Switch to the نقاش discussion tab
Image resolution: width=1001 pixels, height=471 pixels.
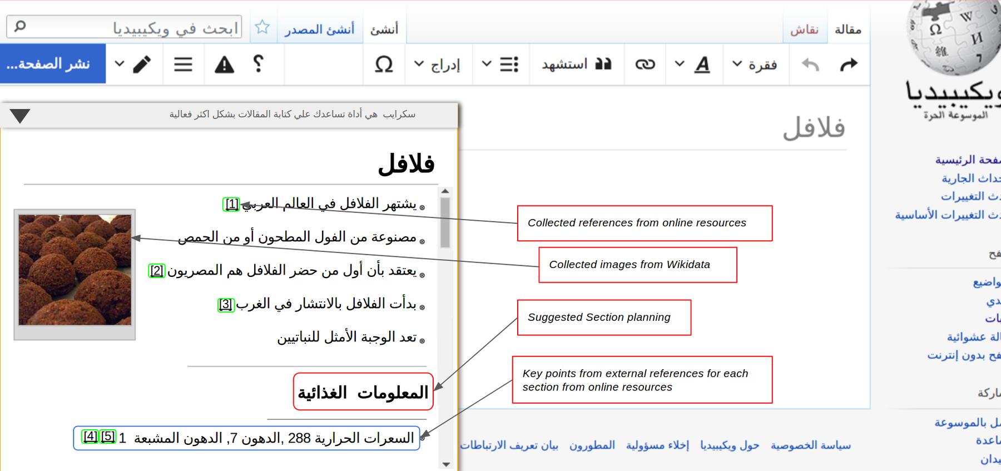click(805, 29)
